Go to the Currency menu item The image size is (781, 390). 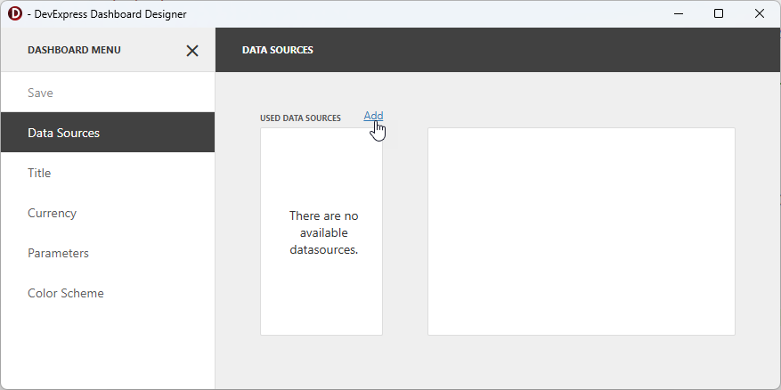(108, 213)
